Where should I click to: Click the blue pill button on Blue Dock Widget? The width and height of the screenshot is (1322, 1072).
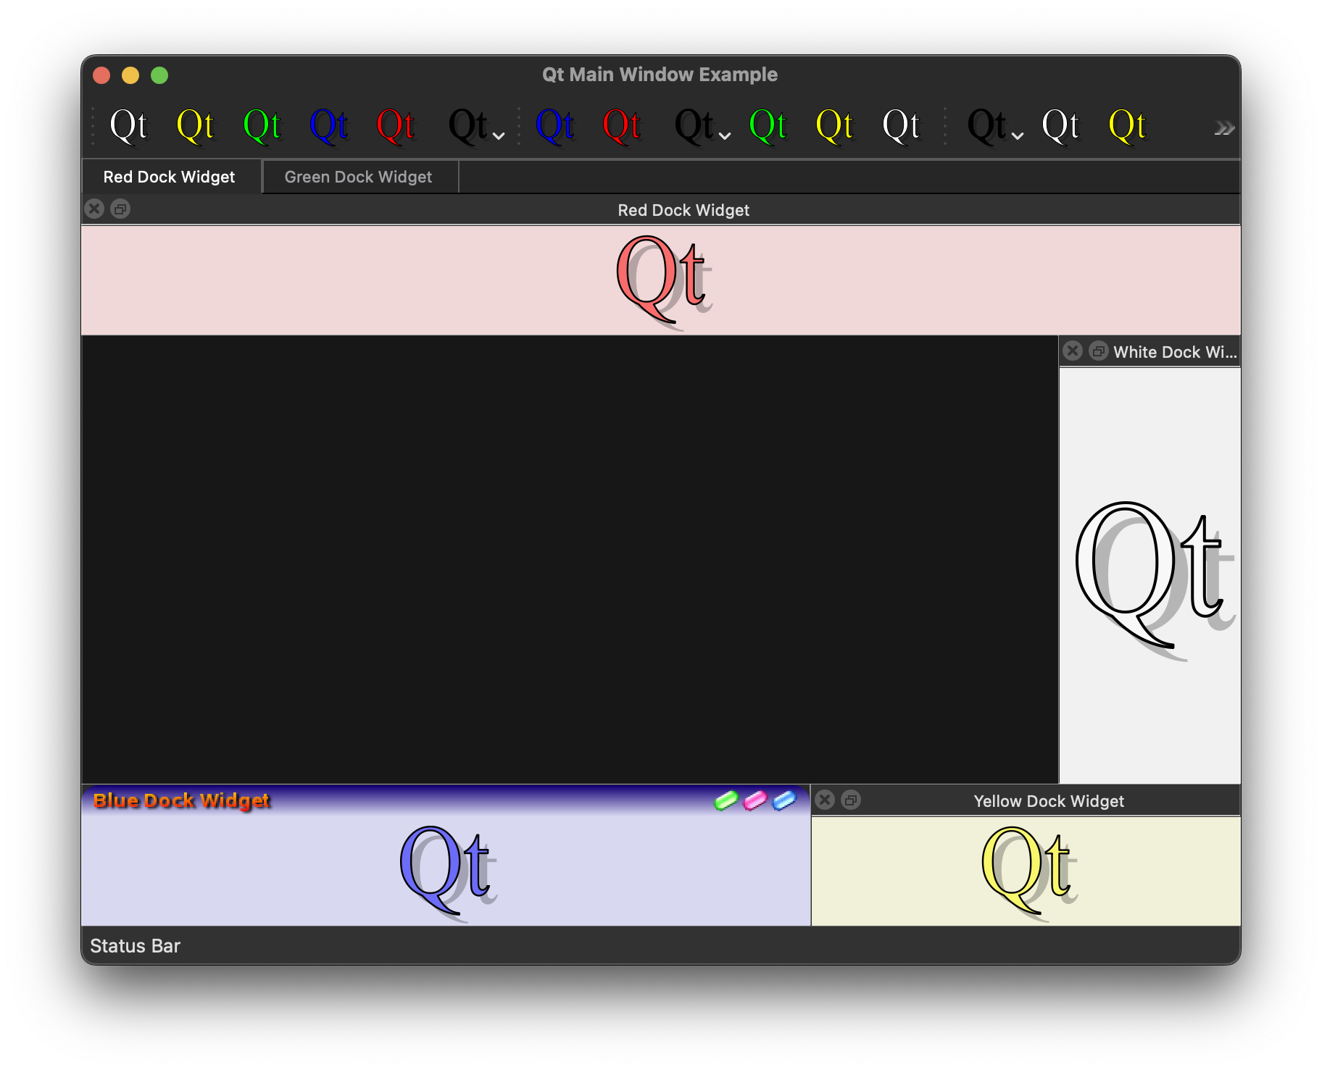pos(784,800)
